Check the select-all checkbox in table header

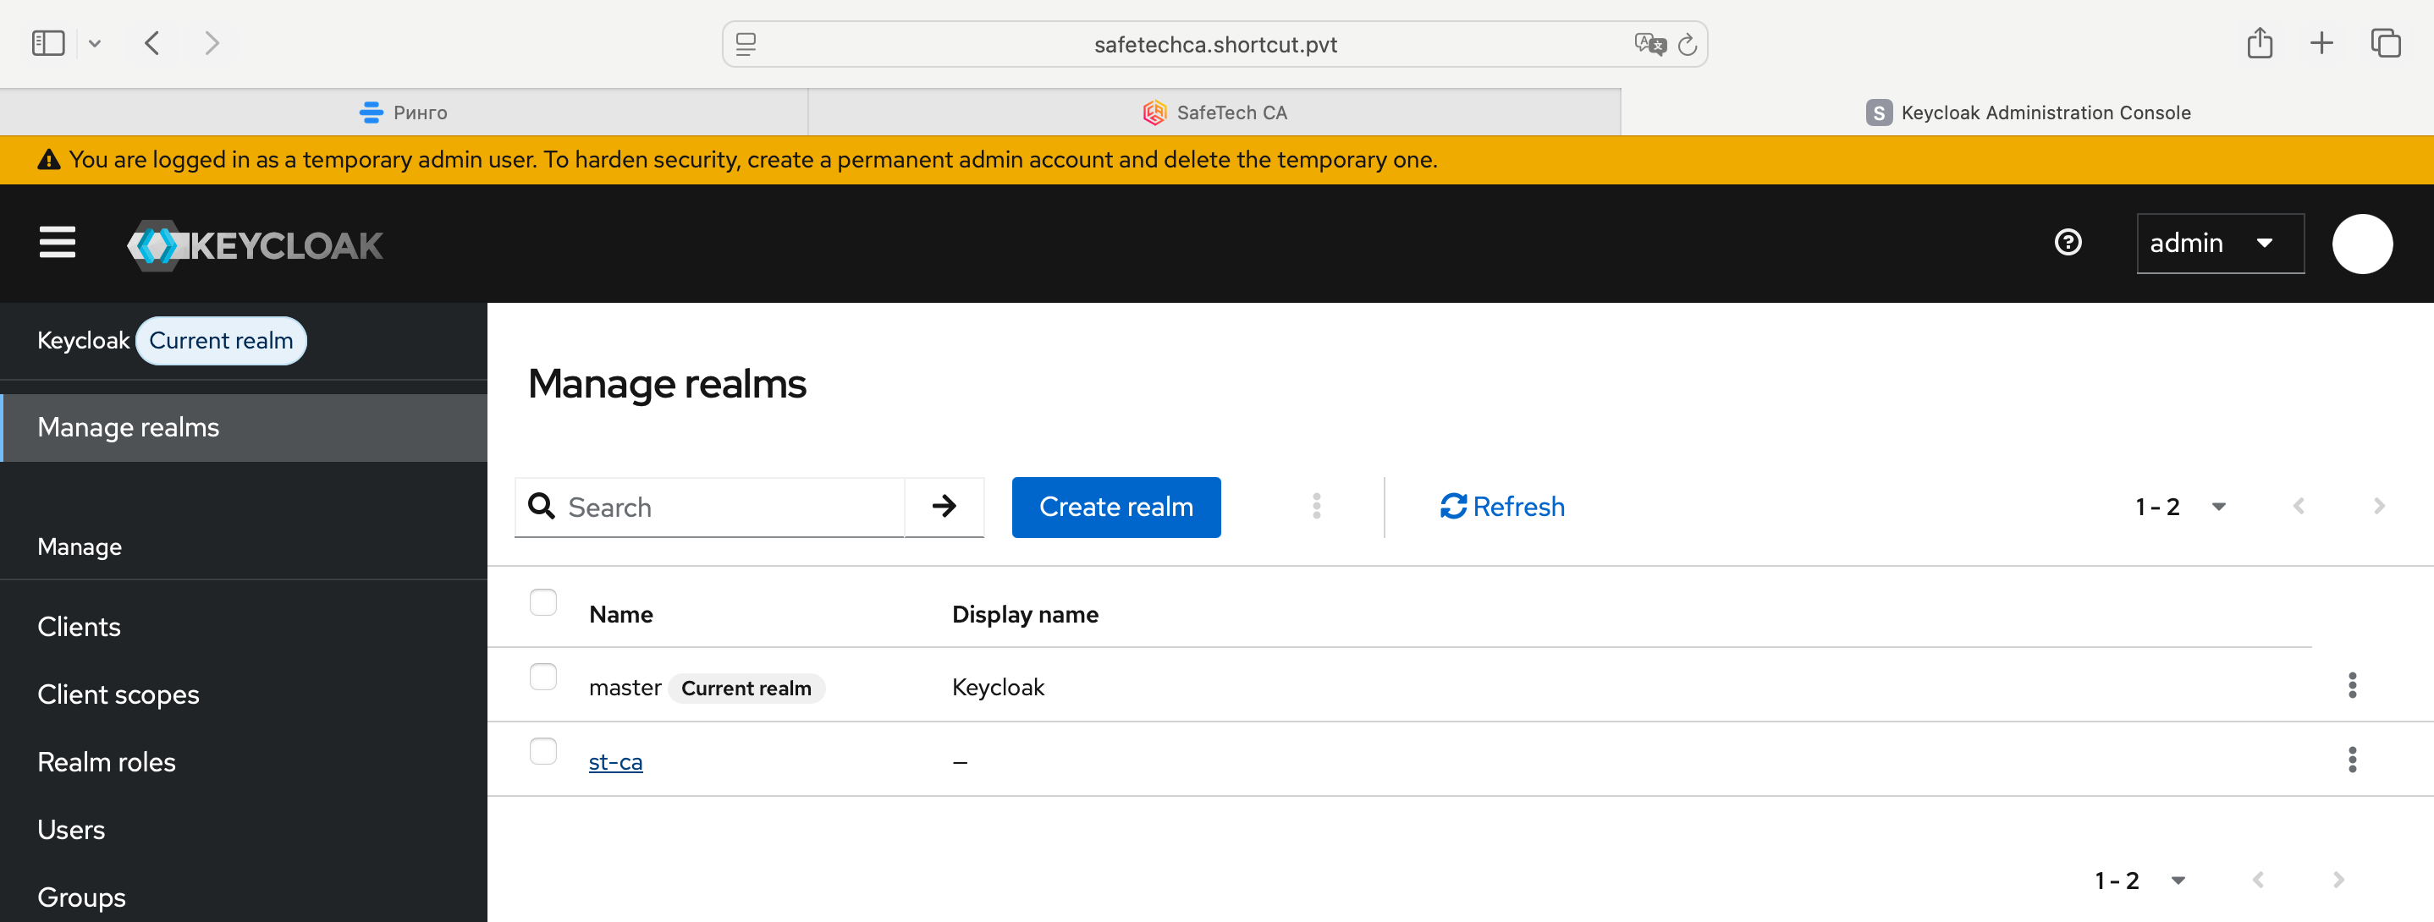(x=543, y=601)
